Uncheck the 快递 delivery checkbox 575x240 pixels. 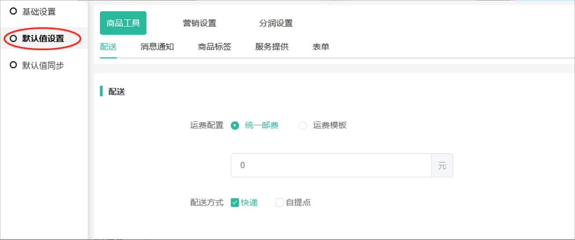tap(235, 203)
